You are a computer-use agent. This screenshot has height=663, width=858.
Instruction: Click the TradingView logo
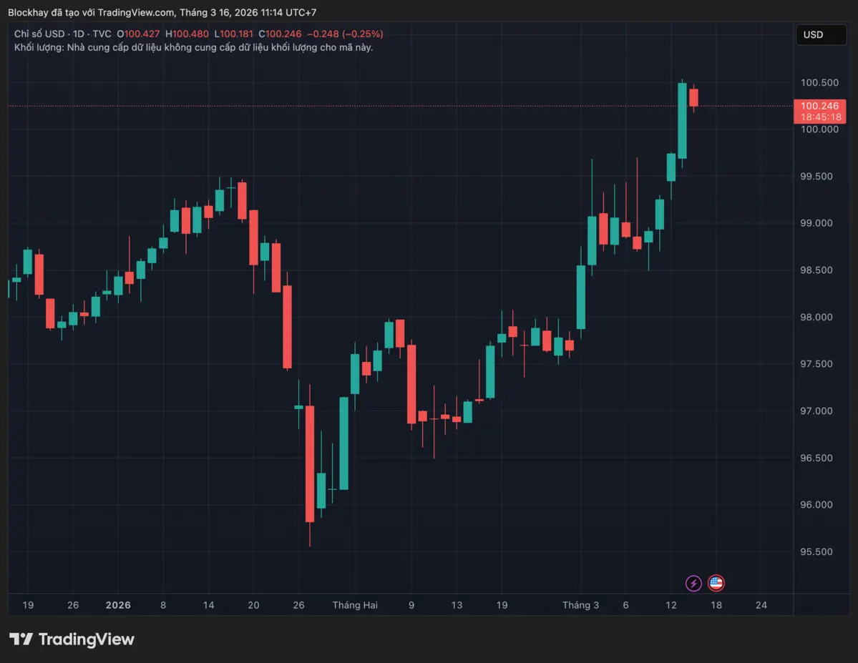pyautogui.click(x=72, y=639)
